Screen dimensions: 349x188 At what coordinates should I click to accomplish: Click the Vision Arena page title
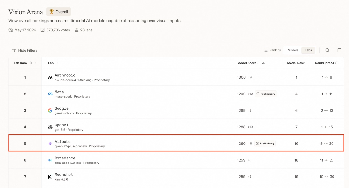point(26,12)
